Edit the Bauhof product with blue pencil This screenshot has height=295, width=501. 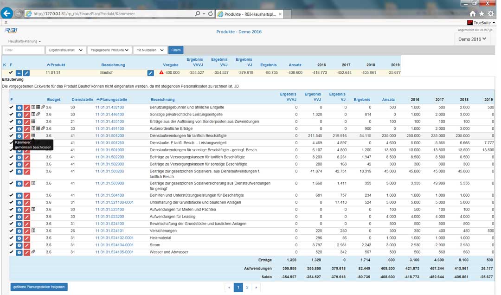click(26, 73)
